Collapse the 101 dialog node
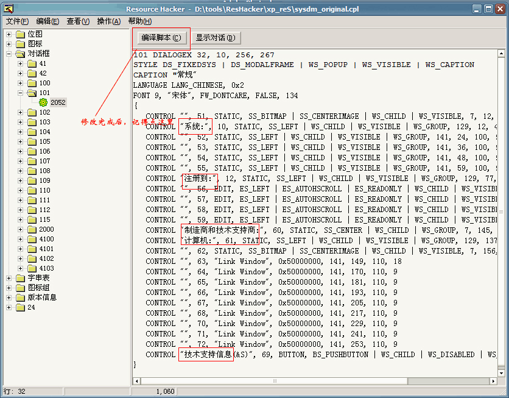The height and width of the screenshot is (398, 509). (x=21, y=93)
